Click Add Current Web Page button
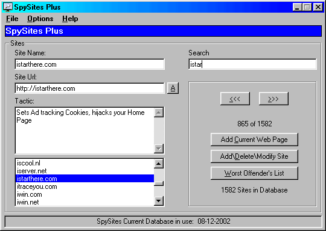Image resolution: width=326 pixels, height=231 pixels. pos(254,140)
